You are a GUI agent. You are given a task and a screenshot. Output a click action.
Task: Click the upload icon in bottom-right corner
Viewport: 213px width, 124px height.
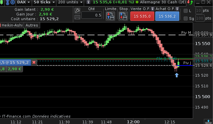(x=208, y=122)
